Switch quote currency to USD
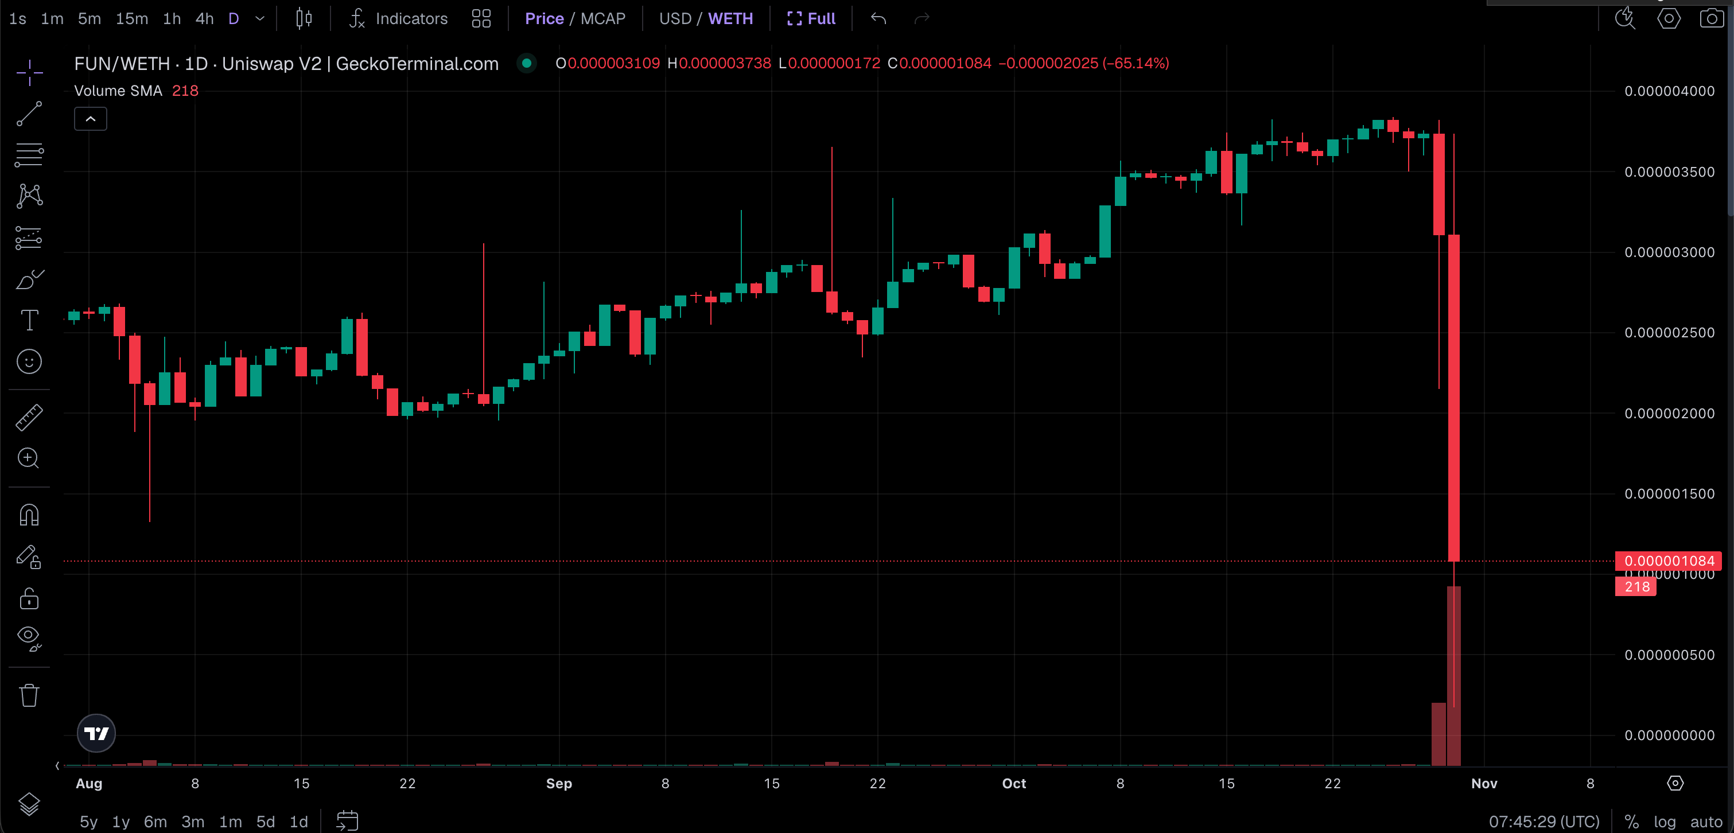 tap(675, 18)
